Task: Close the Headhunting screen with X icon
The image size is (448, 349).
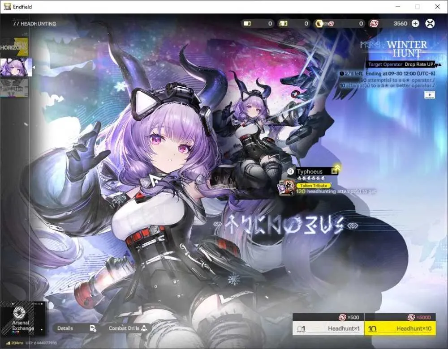Action: [430, 23]
